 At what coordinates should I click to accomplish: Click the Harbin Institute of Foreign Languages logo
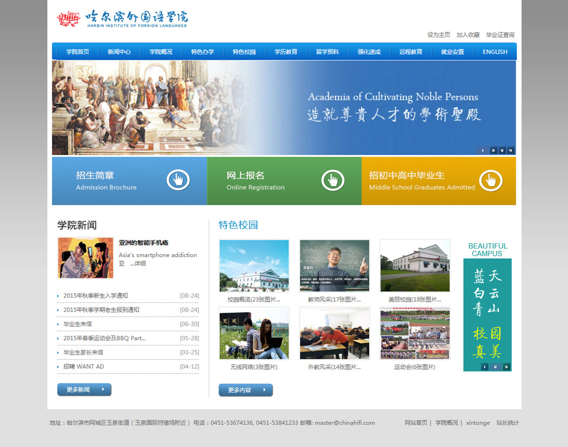click(123, 19)
